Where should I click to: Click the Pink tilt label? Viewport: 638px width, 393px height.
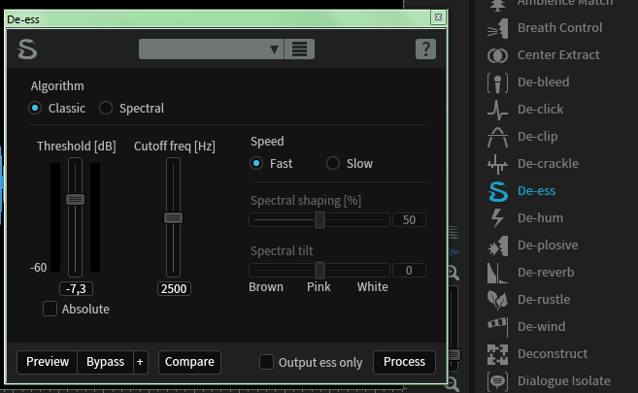[319, 287]
